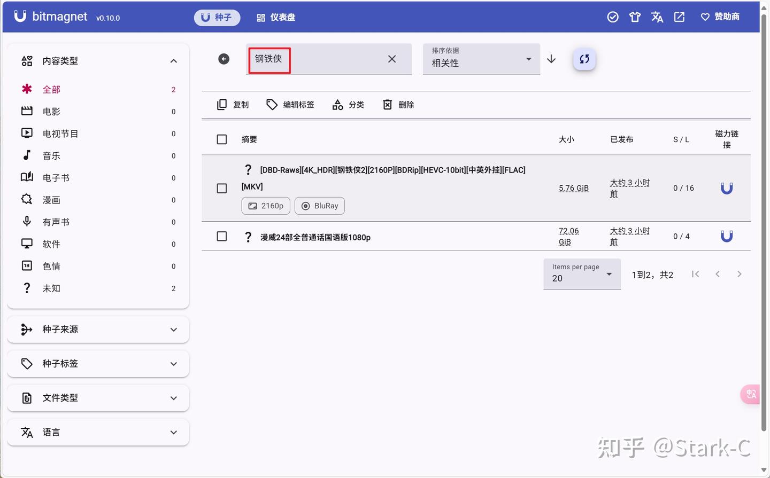Go to the previous results page
The height and width of the screenshot is (478, 770).
[x=718, y=274]
